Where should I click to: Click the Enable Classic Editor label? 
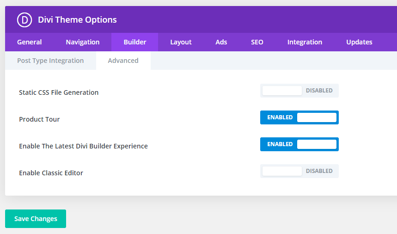coord(51,173)
